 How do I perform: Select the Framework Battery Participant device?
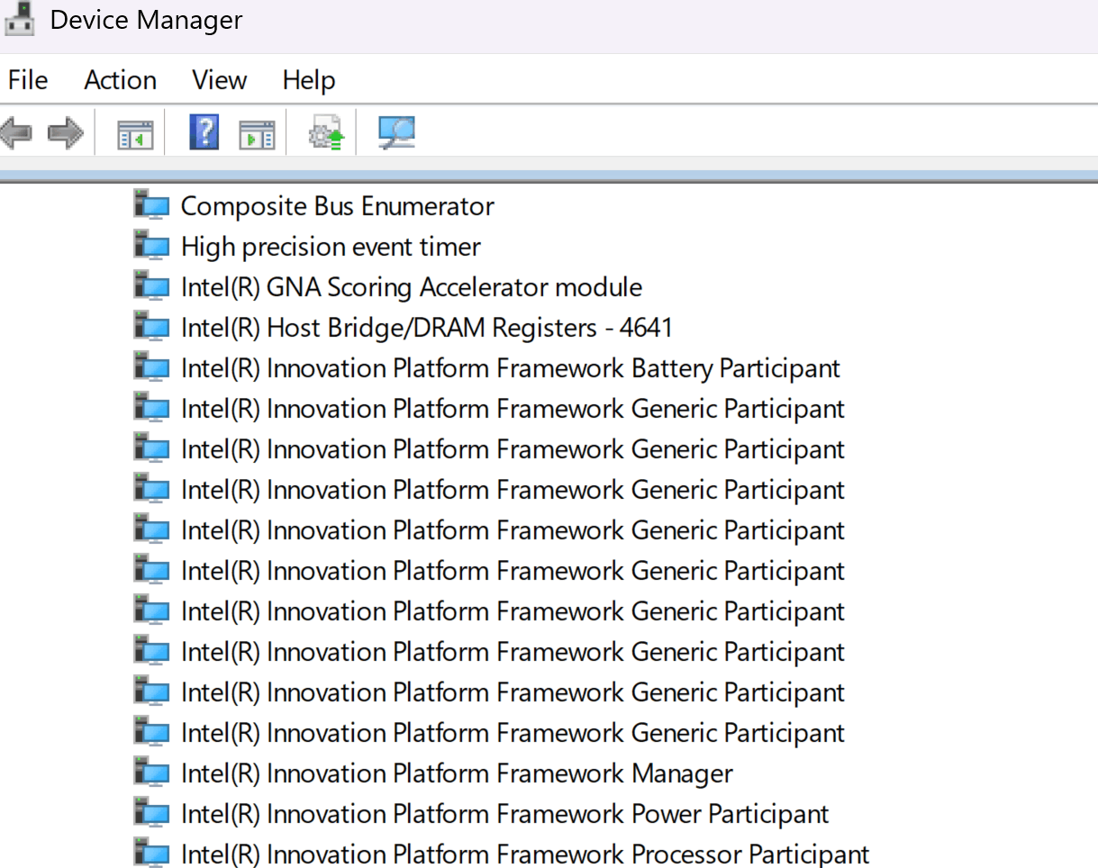tap(510, 368)
